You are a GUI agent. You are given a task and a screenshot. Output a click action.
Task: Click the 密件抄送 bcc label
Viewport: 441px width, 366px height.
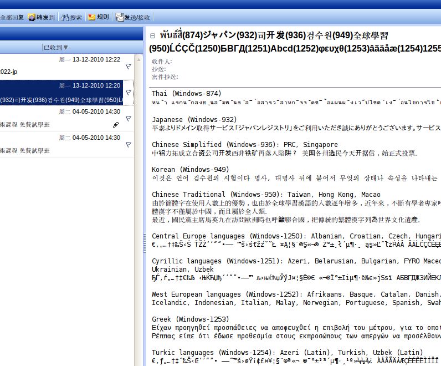[x=165, y=77]
